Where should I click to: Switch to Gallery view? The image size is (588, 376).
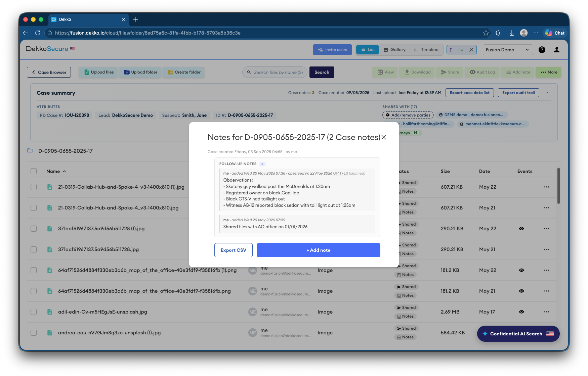point(394,50)
